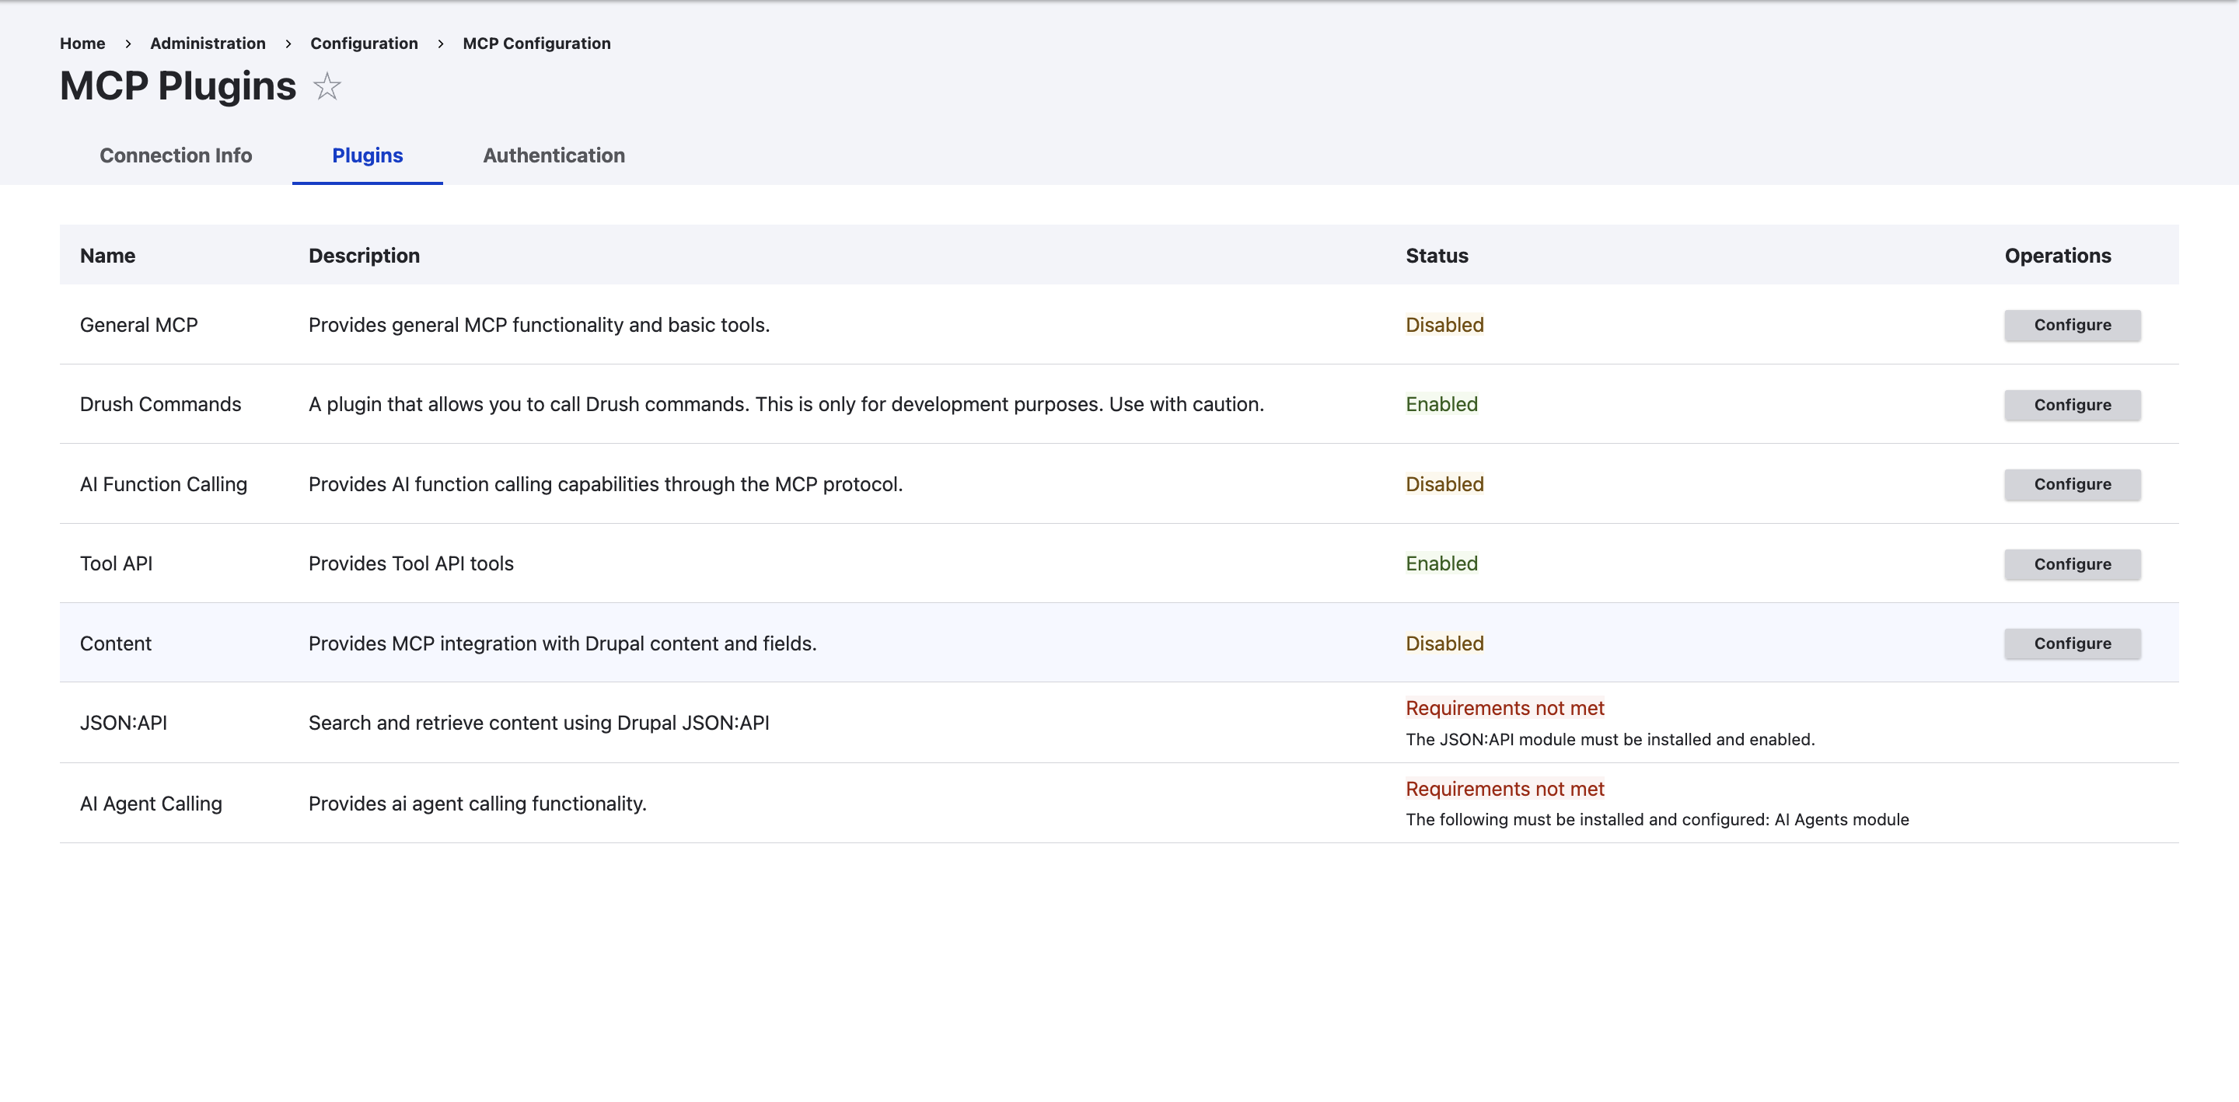Open the Administration breadcrumb link
This screenshot has width=2239, height=1102.
[207, 44]
